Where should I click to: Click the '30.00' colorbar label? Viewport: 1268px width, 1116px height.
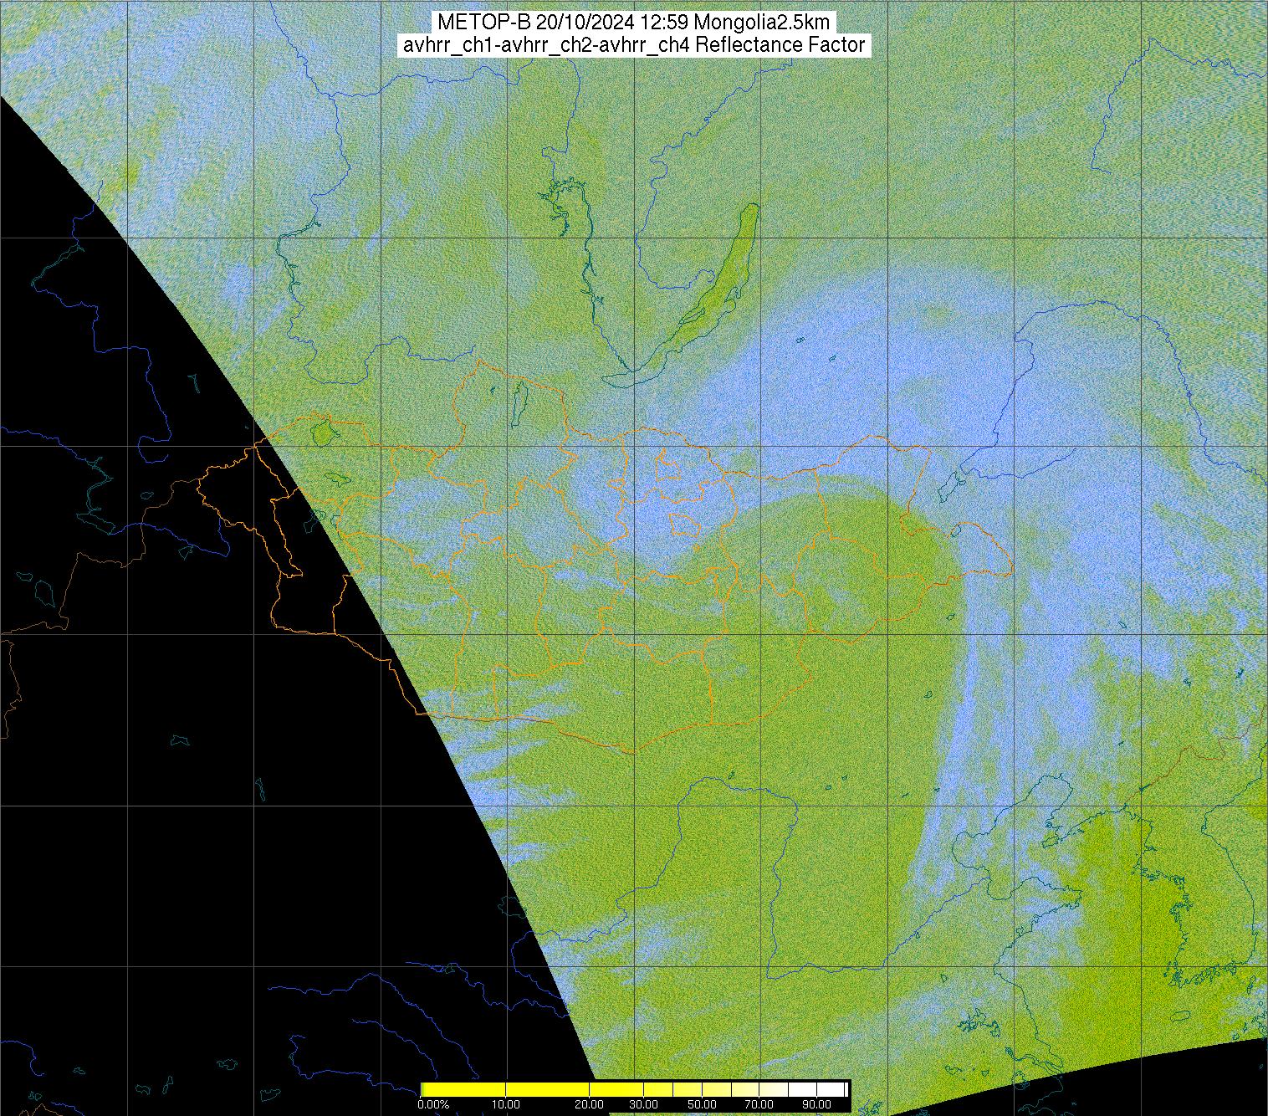(x=642, y=1105)
